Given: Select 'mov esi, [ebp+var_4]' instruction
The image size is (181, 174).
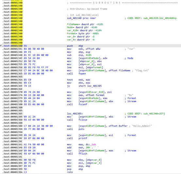Looking at the screenshot, I should [x=84, y=163].
